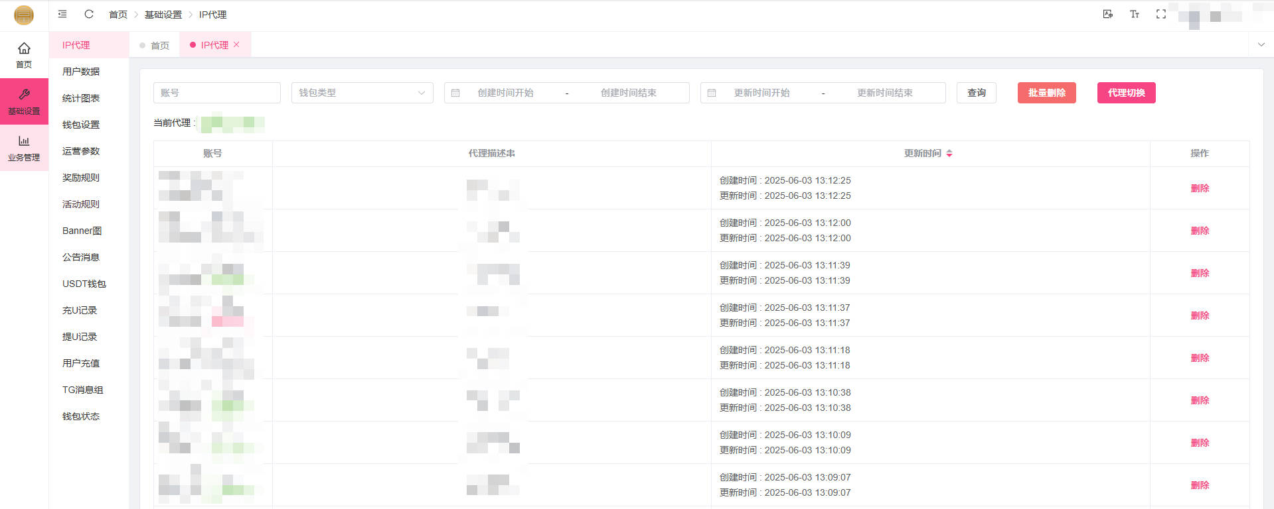Open 创建时间开始 date picker
This screenshot has height=509, width=1274.
(x=505, y=93)
